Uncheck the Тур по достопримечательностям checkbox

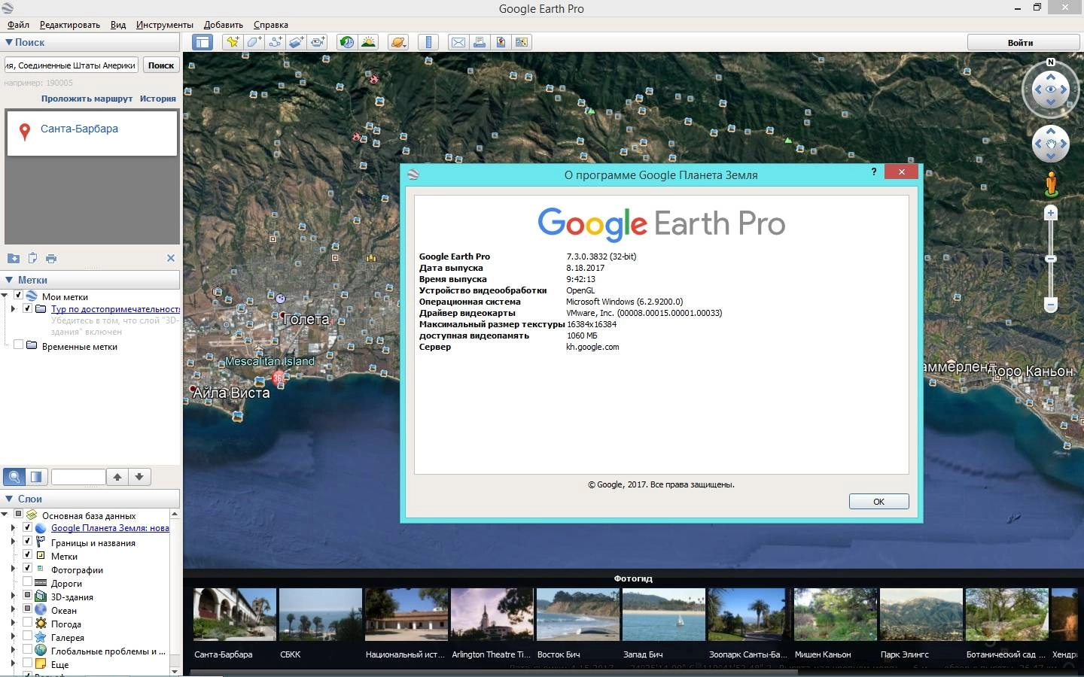[28, 308]
